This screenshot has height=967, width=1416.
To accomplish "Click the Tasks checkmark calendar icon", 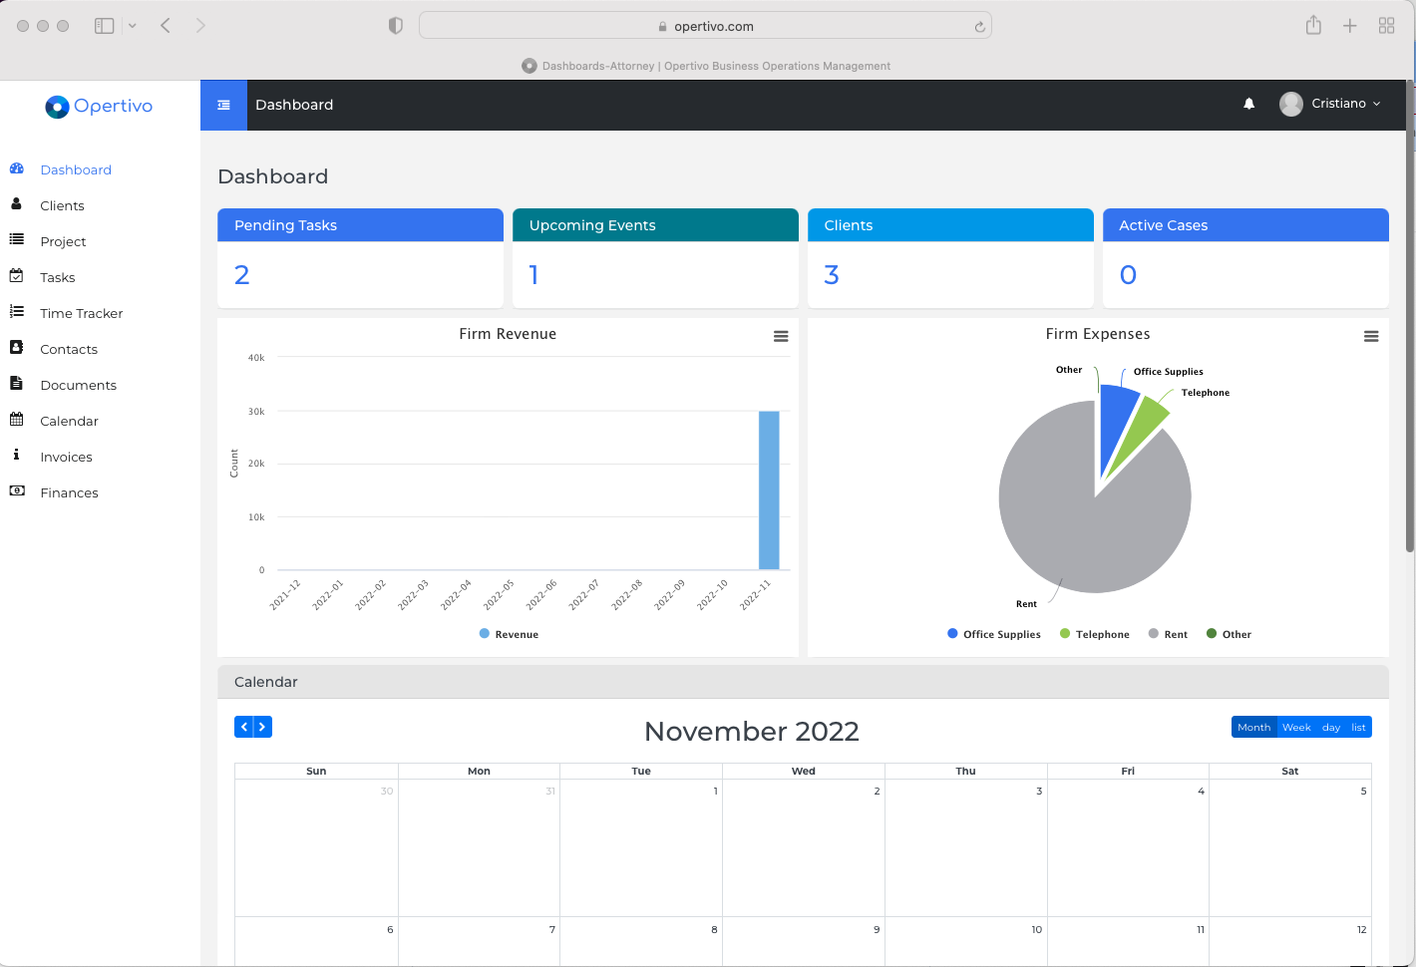I will [16, 275].
